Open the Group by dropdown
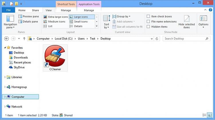The height and width of the screenshot is (120, 215). (122, 17)
